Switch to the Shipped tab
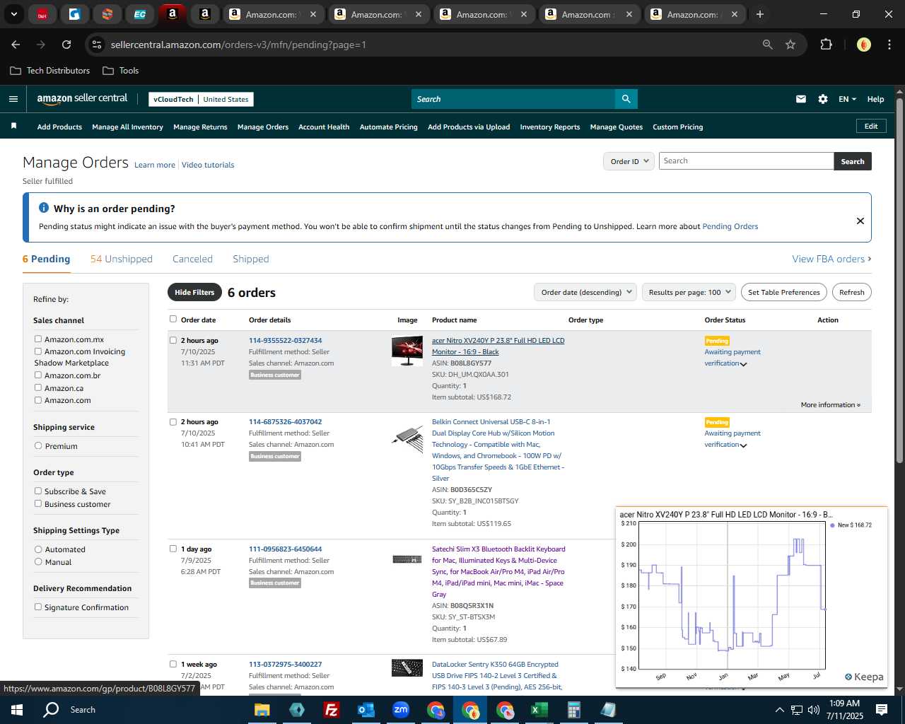 point(251,259)
